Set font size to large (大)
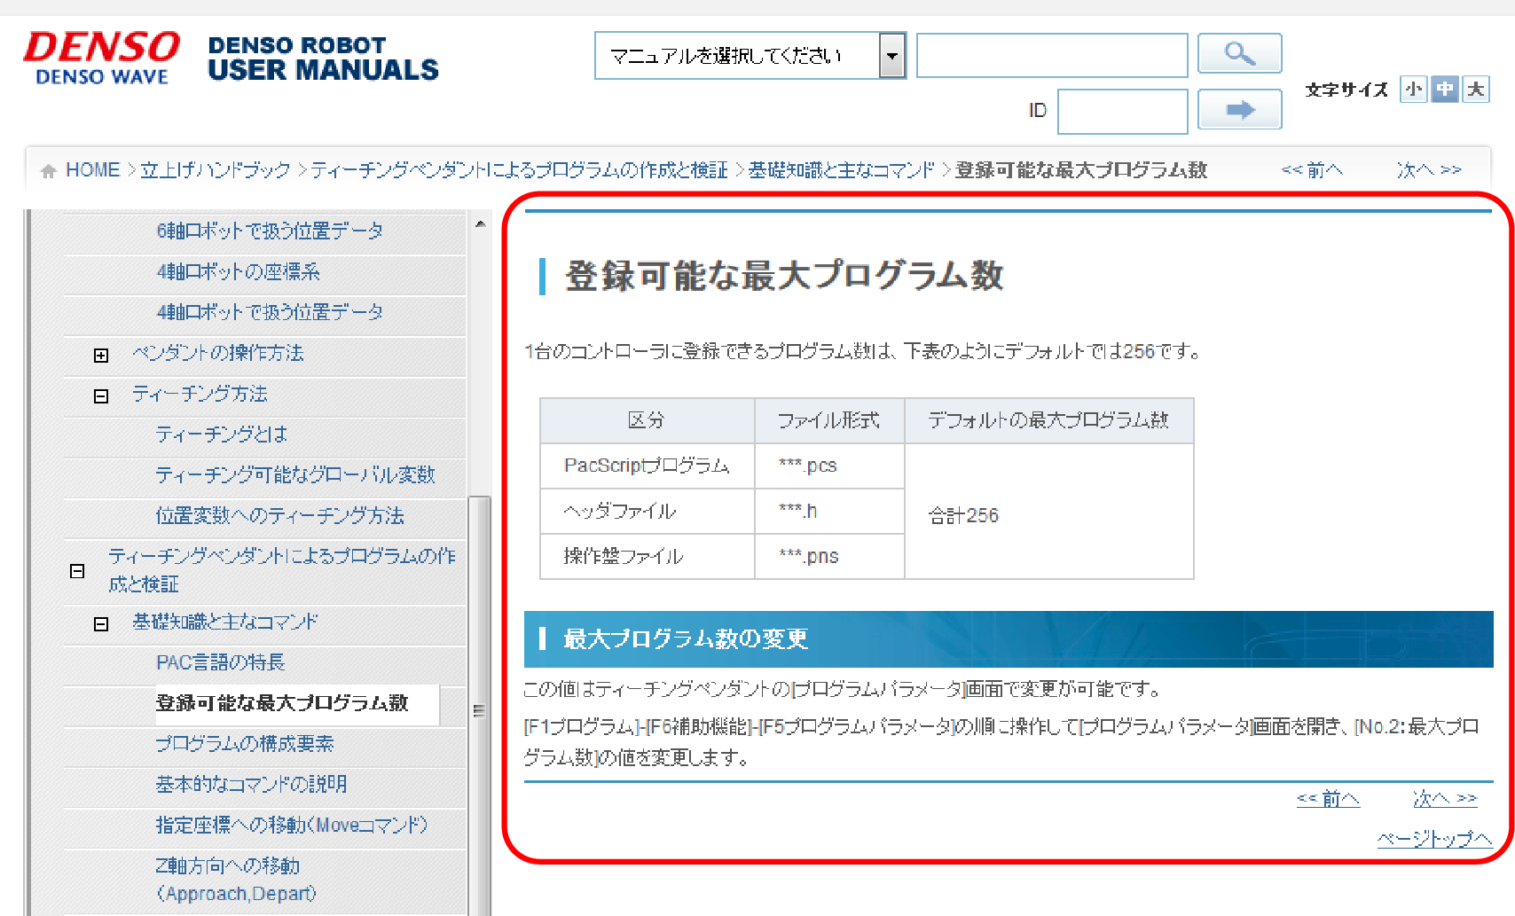The height and width of the screenshot is (916, 1515). [1476, 90]
